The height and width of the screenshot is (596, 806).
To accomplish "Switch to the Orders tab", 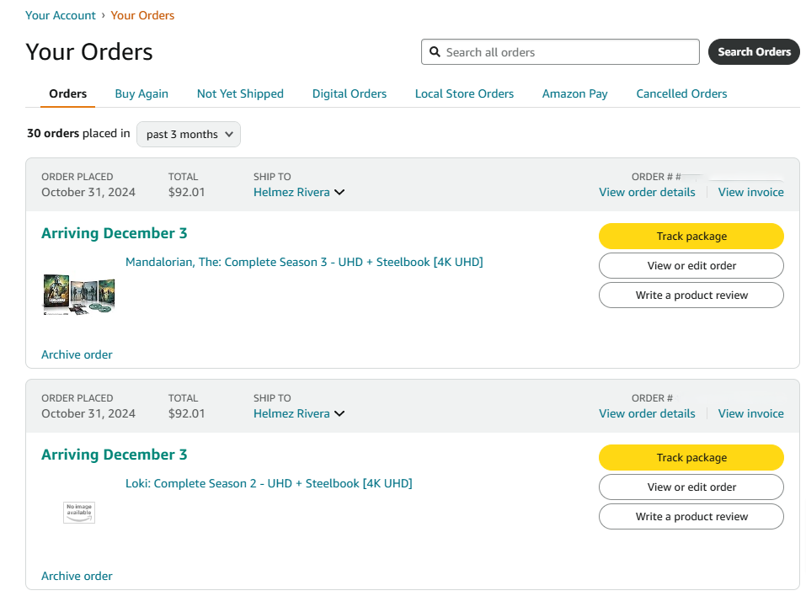I will coord(68,93).
